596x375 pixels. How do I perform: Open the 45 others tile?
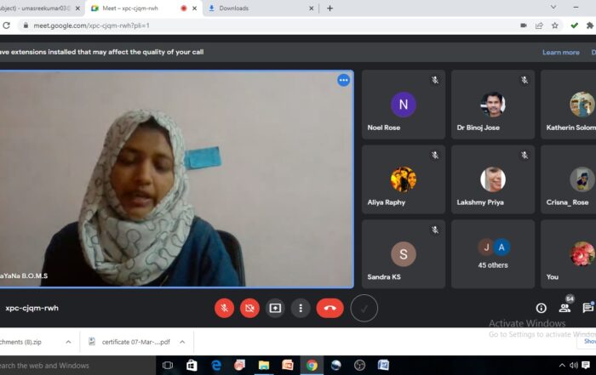click(x=493, y=254)
